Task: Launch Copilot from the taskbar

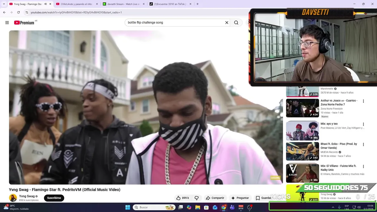Action: (189, 207)
